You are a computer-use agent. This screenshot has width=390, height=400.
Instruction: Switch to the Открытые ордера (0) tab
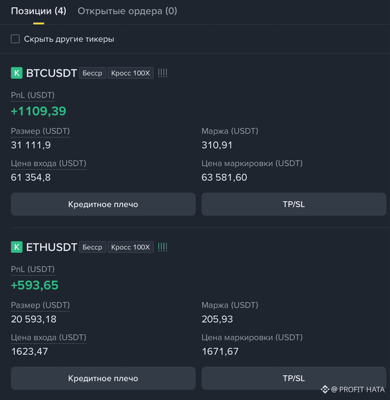(127, 11)
